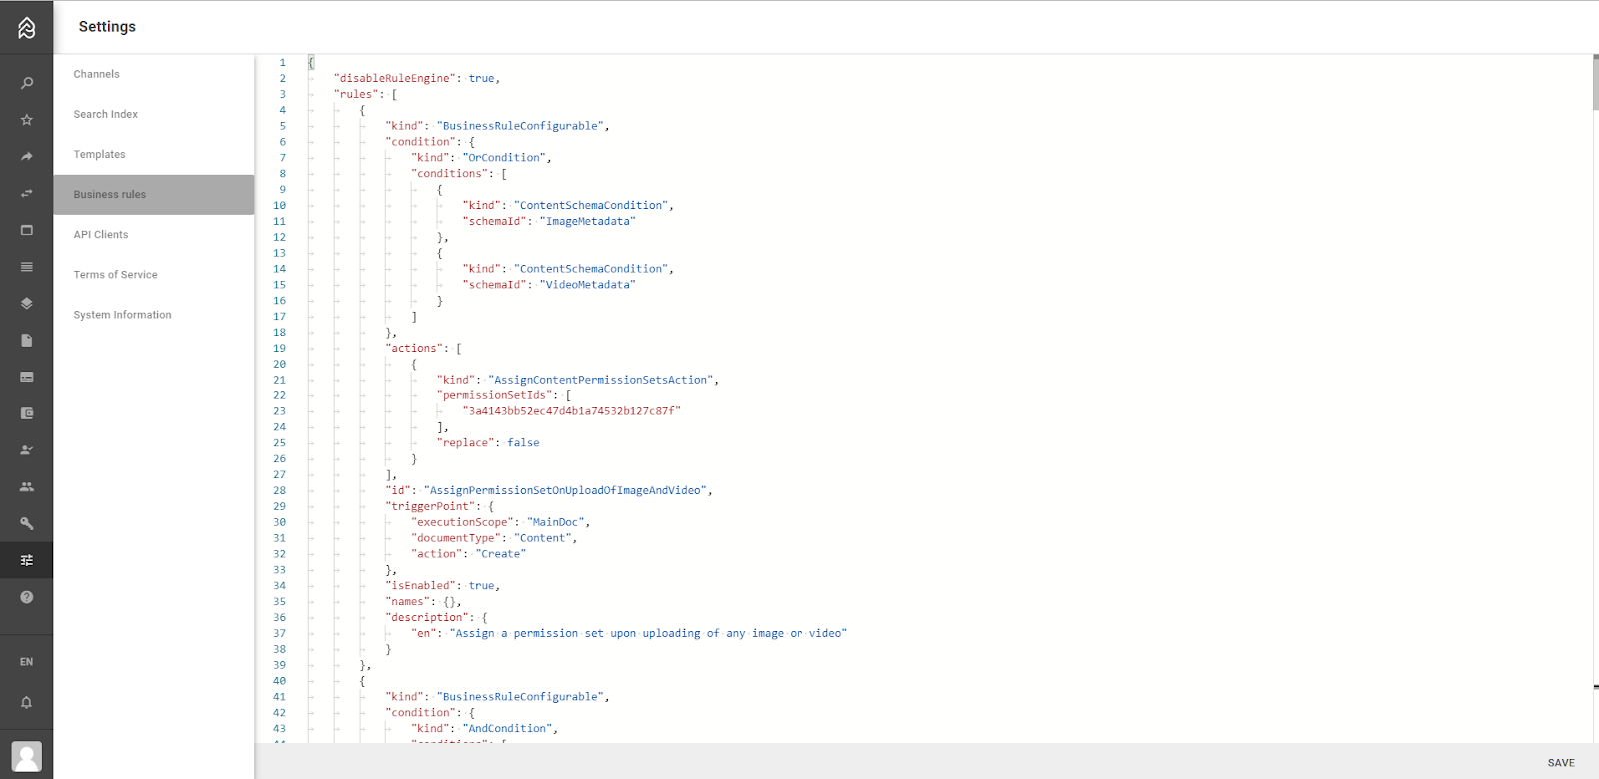Image resolution: width=1599 pixels, height=779 pixels.
Task: Click the "OrCondition" value
Action: tap(504, 158)
